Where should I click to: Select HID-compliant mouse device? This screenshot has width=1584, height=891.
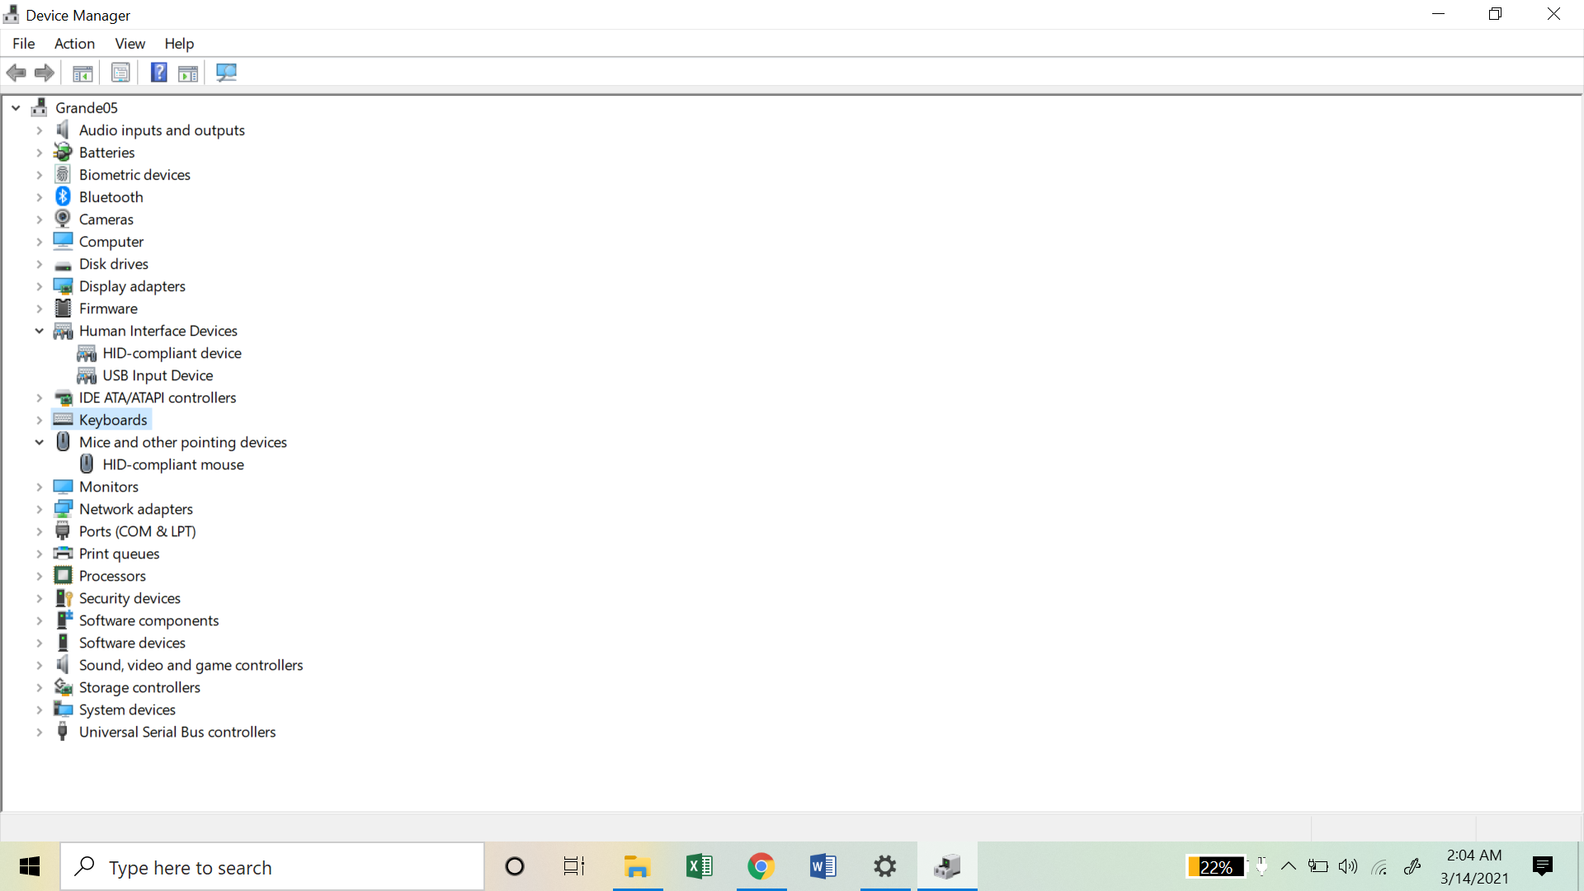173,464
